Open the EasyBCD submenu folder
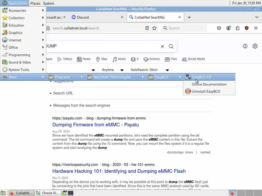Screen dimensions: 262x196 click(x=165, y=77)
